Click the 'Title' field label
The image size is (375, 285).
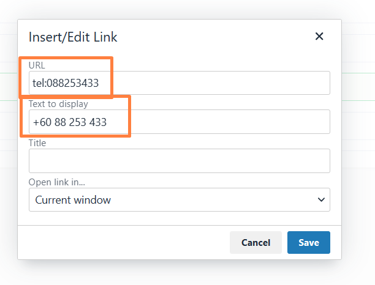tap(37, 143)
